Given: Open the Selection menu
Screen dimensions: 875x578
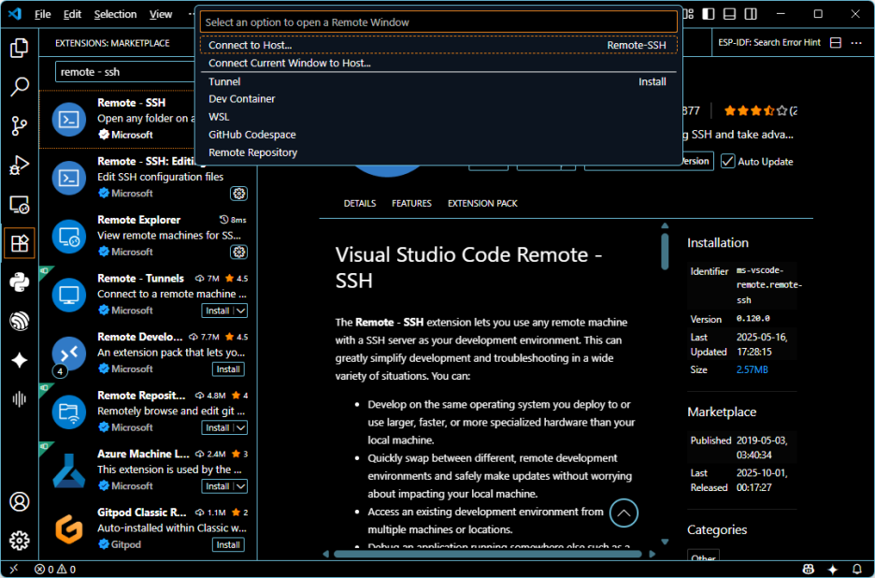Looking at the screenshot, I should click(x=115, y=15).
